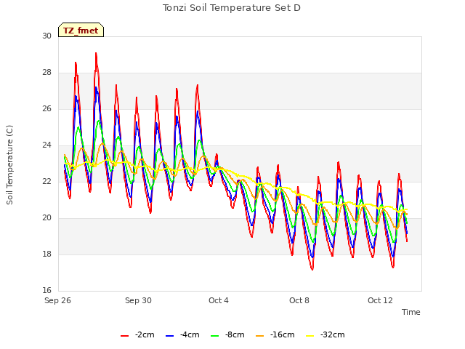The width and height of the screenshot is (465, 349).
Task: Click the 26 y-axis tick label
Action: pos(46,109)
